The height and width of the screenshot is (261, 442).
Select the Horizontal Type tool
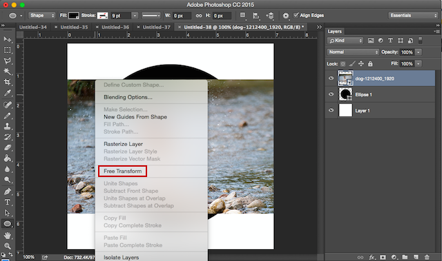pos(8,202)
